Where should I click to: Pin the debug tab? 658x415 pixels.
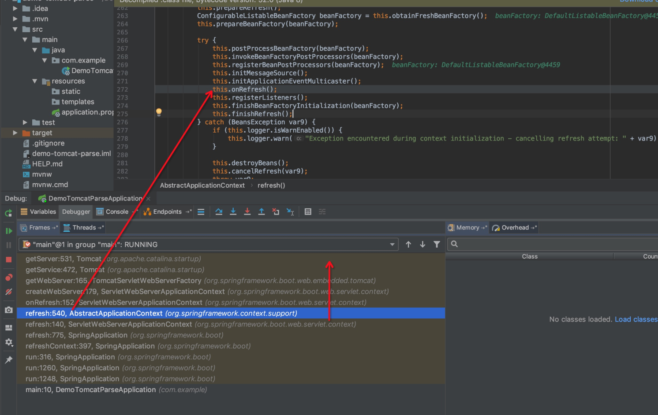click(8, 360)
